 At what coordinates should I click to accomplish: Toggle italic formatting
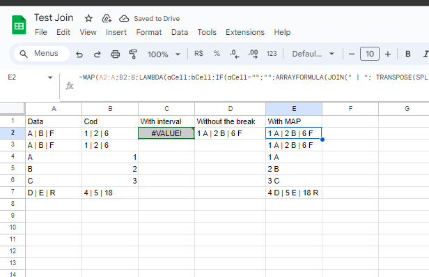(426, 54)
